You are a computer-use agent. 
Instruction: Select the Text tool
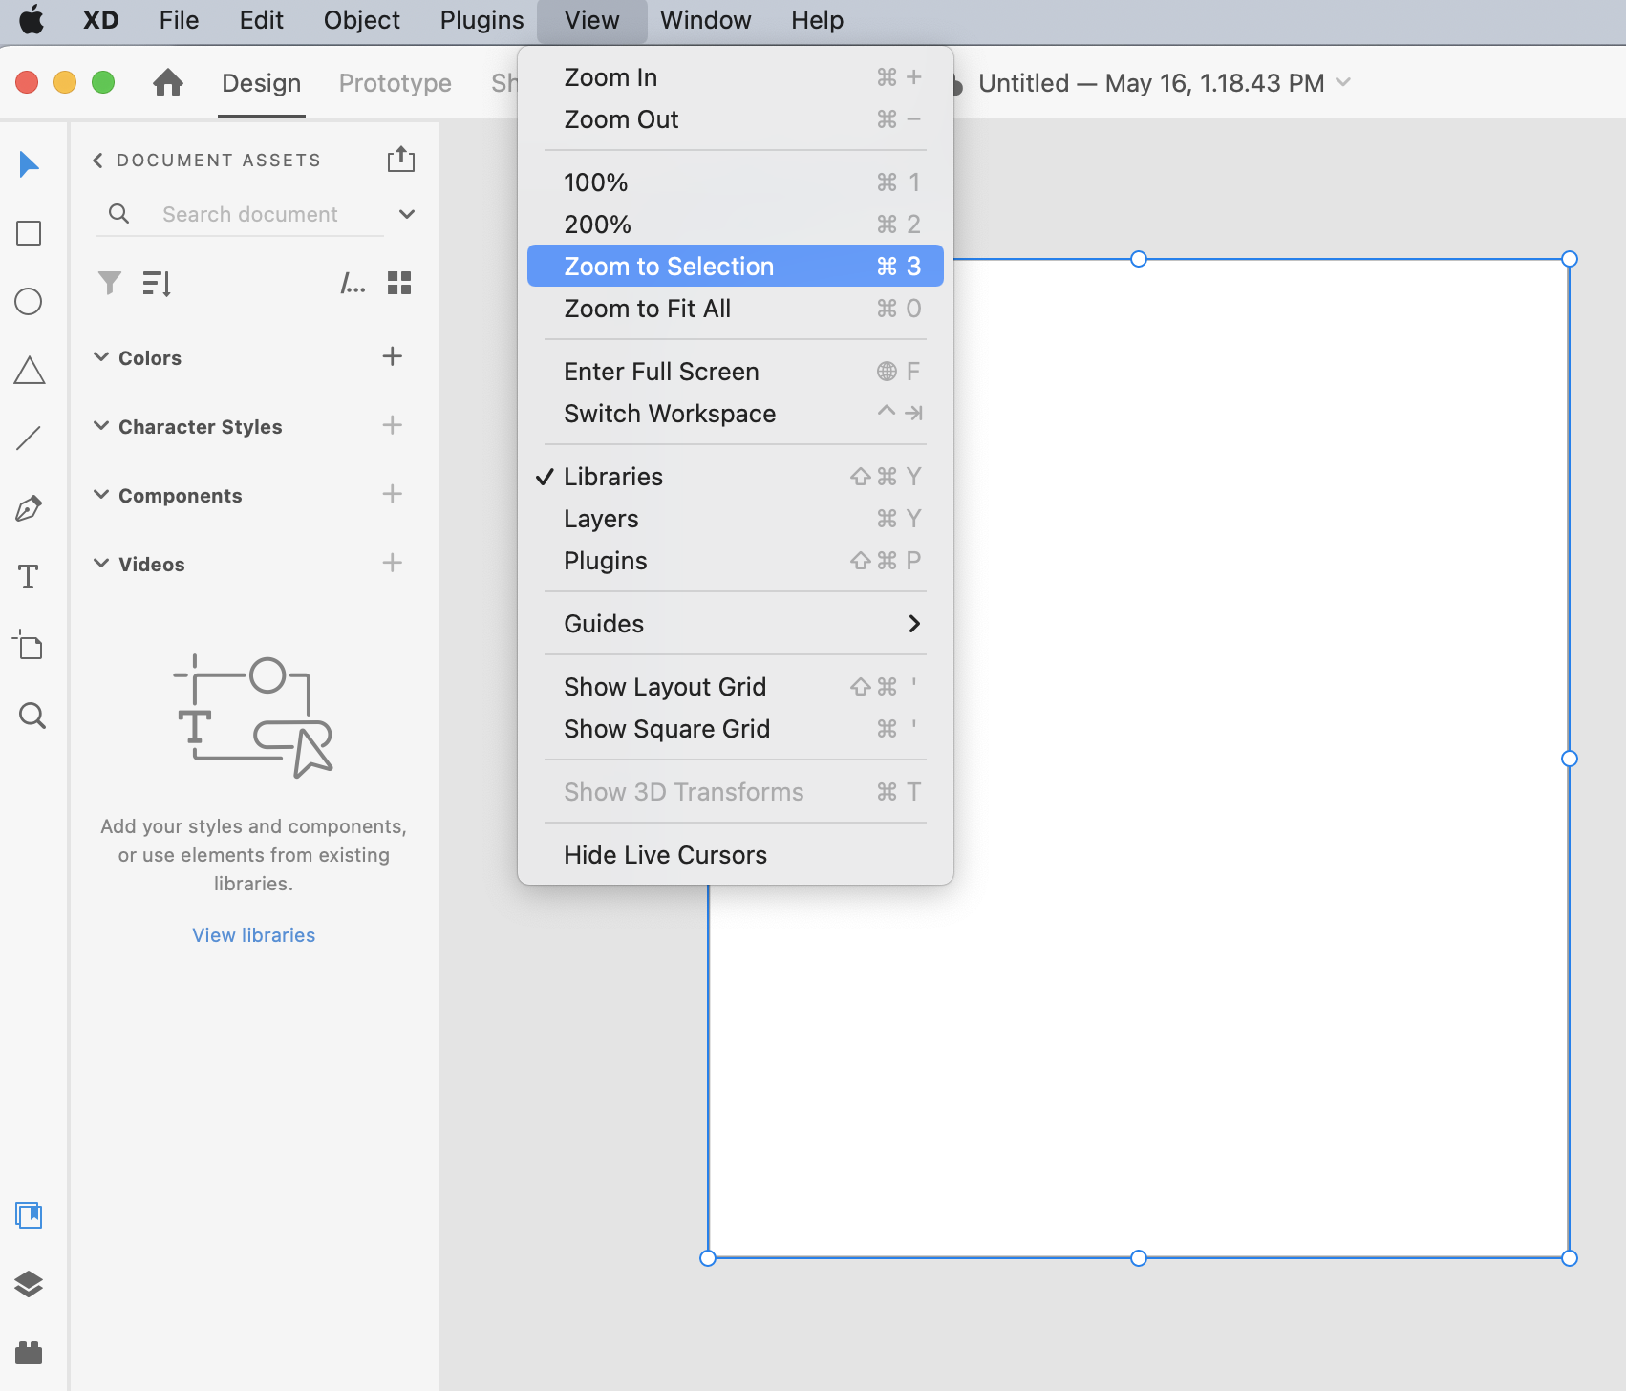click(x=29, y=577)
